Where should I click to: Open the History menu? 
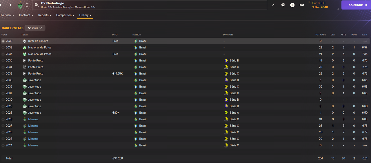coord(85,15)
